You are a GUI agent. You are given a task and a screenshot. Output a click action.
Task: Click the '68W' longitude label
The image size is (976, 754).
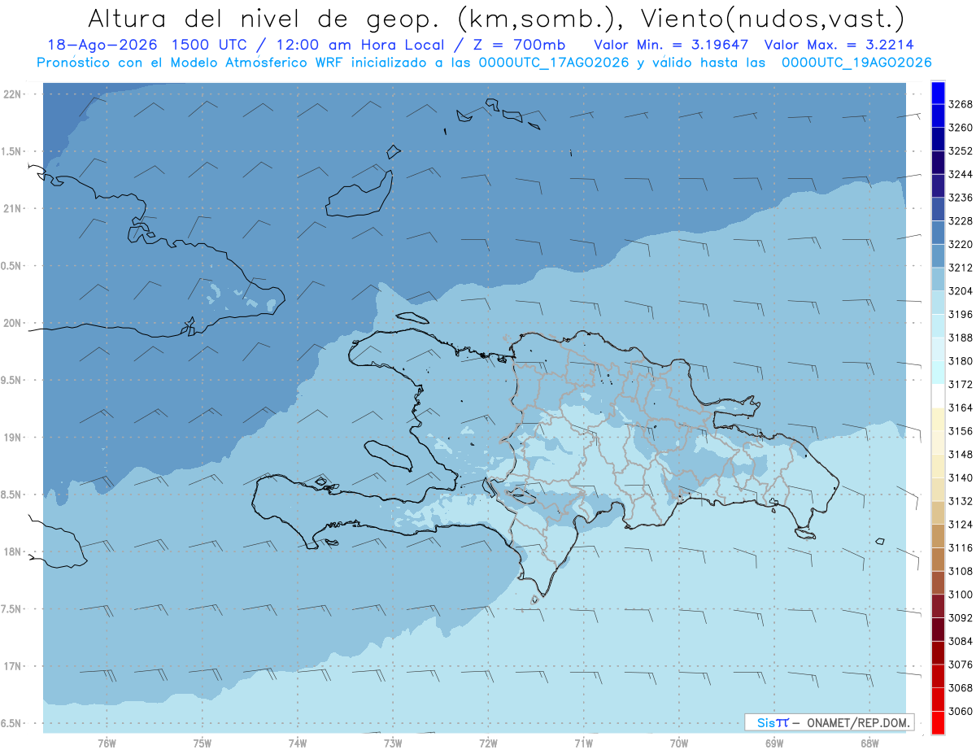[869, 743]
